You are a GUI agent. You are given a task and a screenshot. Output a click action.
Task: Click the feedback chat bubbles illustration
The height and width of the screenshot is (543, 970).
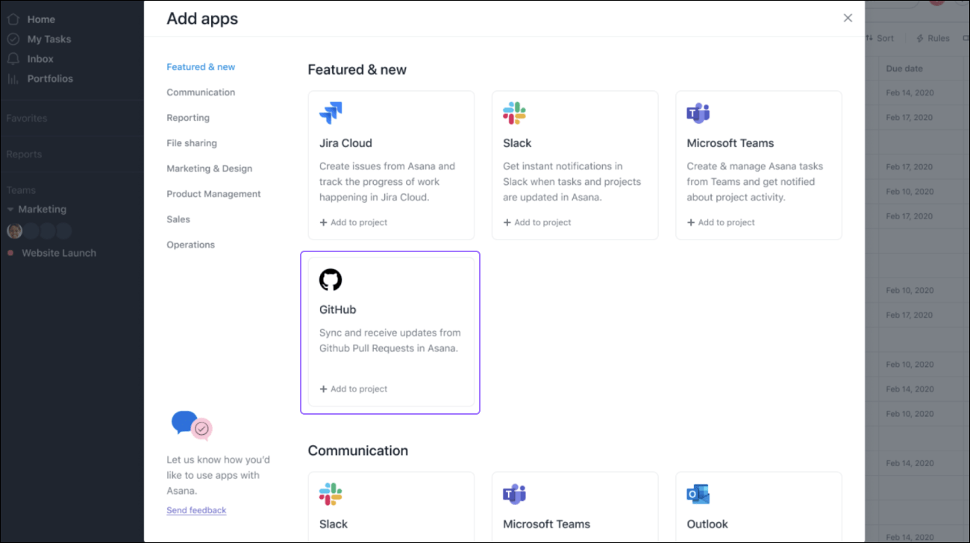tap(192, 425)
